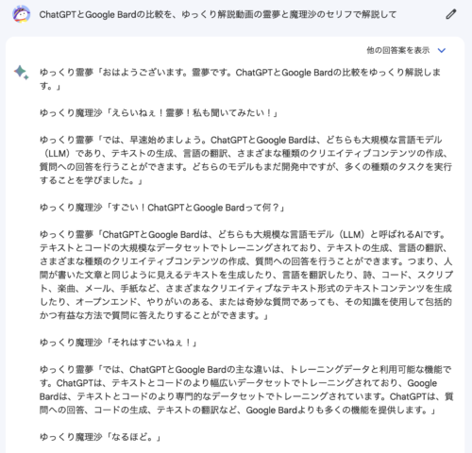Click the line beginning 間が書いた文章と同じように
This screenshot has height=453, width=472.
pos(246,275)
